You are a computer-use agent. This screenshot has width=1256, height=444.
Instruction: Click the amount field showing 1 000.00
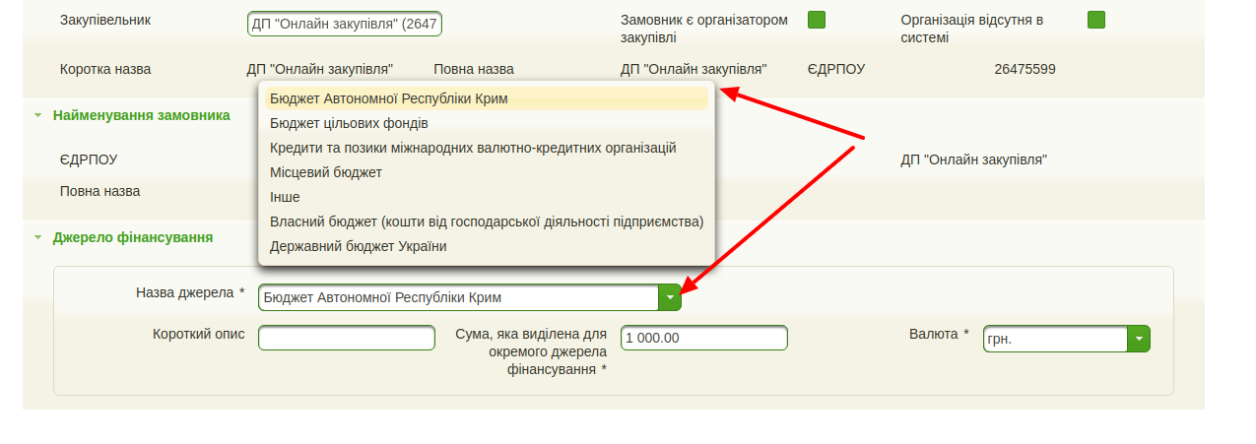point(703,338)
